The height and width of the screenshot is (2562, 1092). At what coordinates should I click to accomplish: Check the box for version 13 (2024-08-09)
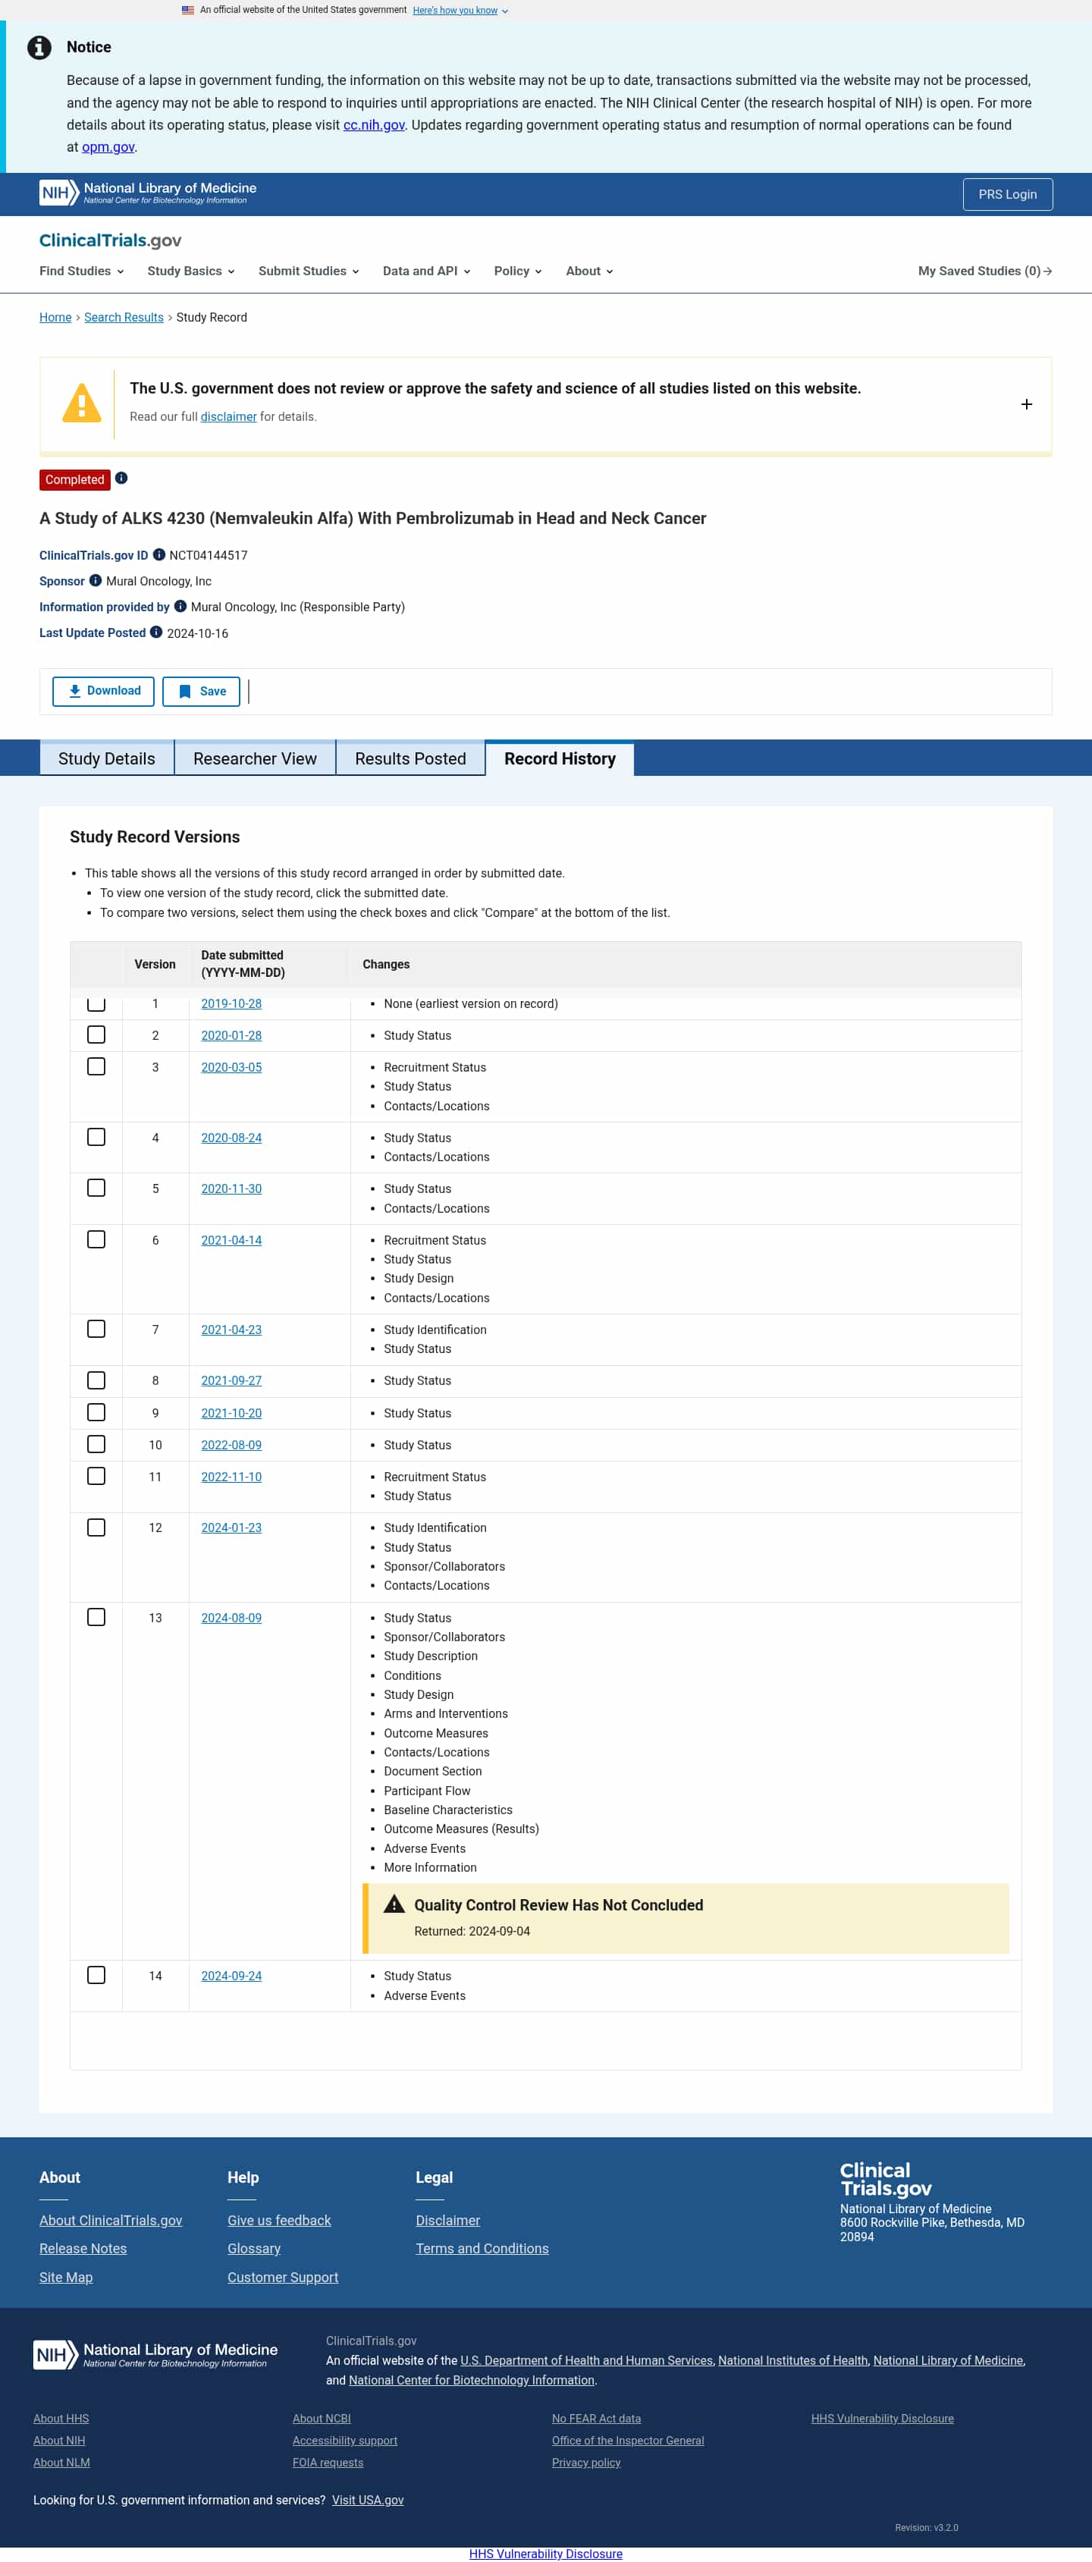[x=96, y=1619]
